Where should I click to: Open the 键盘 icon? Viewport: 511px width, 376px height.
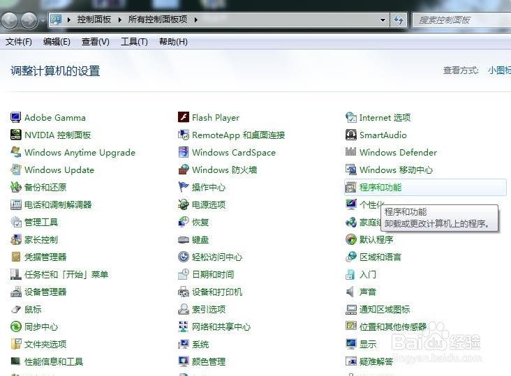[x=184, y=239]
